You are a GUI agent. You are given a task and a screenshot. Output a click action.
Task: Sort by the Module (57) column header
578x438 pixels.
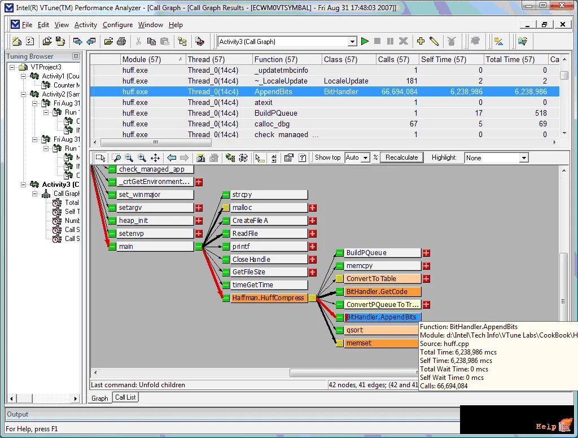pyautogui.click(x=152, y=59)
